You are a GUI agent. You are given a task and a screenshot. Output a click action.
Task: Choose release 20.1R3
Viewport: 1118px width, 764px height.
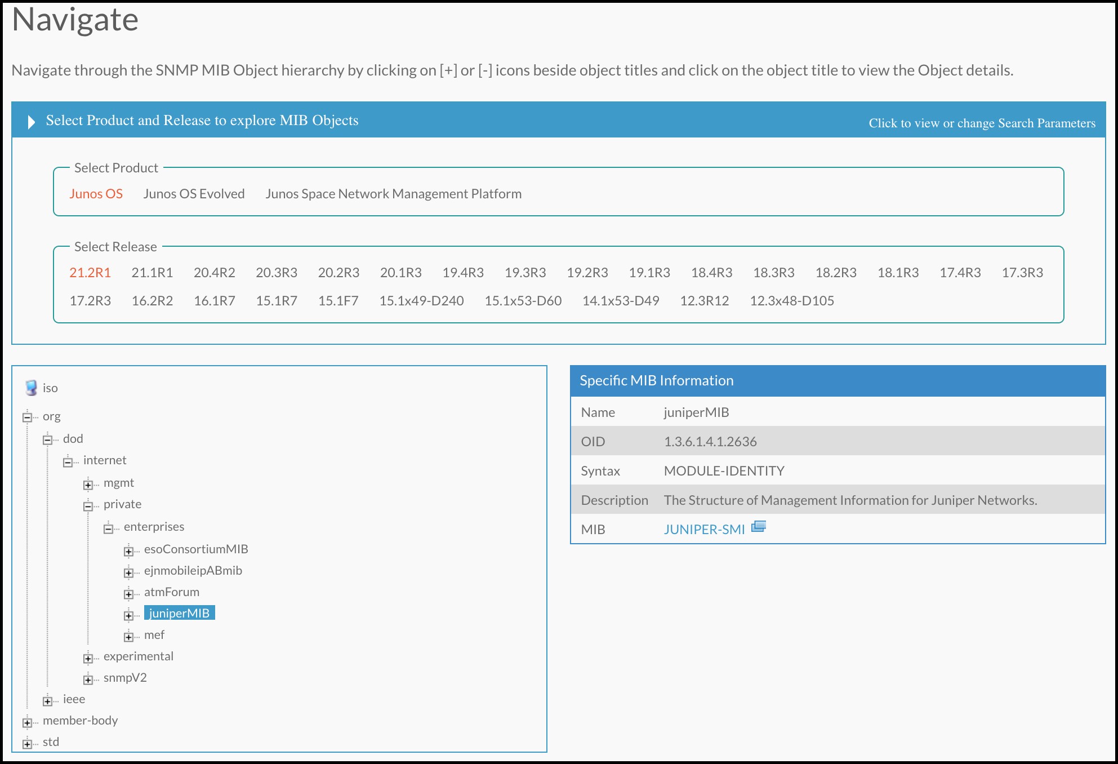(400, 273)
